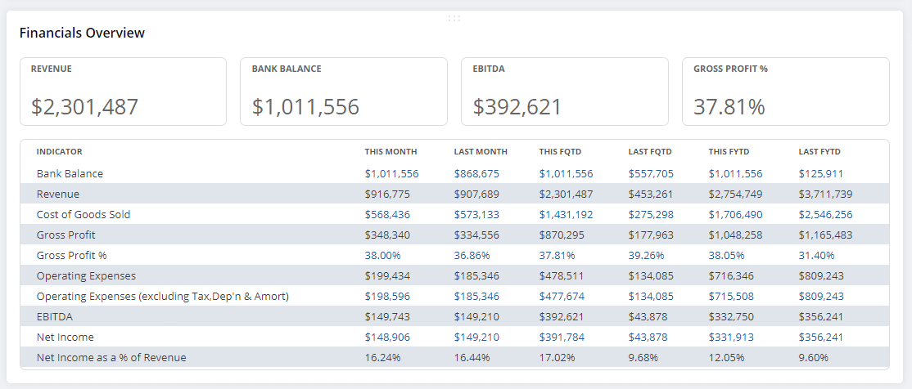Screen dimensions: 912x389
Task: Click the This Month column header
Action: [391, 152]
